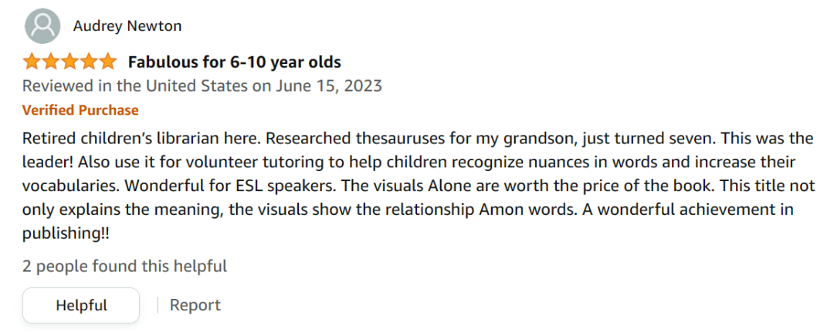Click the second orange rating star

[50, 62]
